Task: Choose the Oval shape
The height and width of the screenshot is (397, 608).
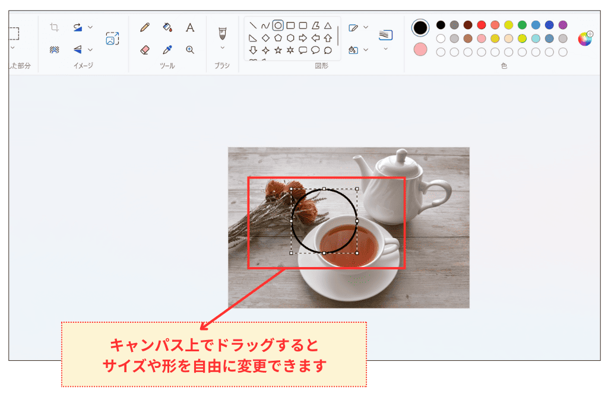Action: (x=278, y=26)
